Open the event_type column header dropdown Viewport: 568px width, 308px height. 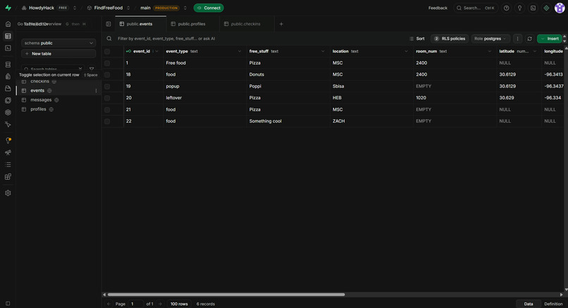click(x=240, y=51)
